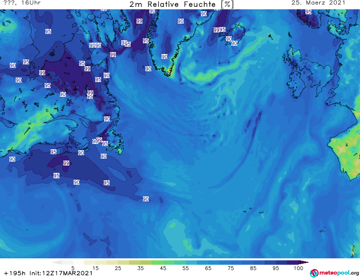360x278 pixels.
Task: Click the "9995" contour label west of Iceland
Action: coord(219,29)
